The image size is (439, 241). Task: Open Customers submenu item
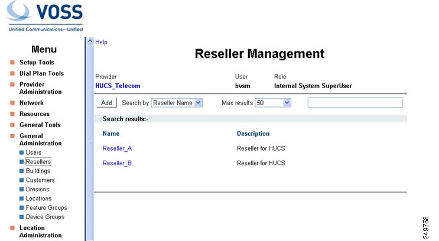(40, 180)
